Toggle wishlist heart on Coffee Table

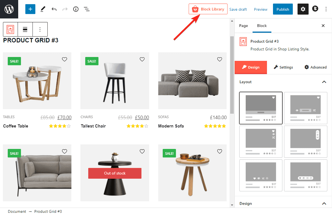click(65, 59)
